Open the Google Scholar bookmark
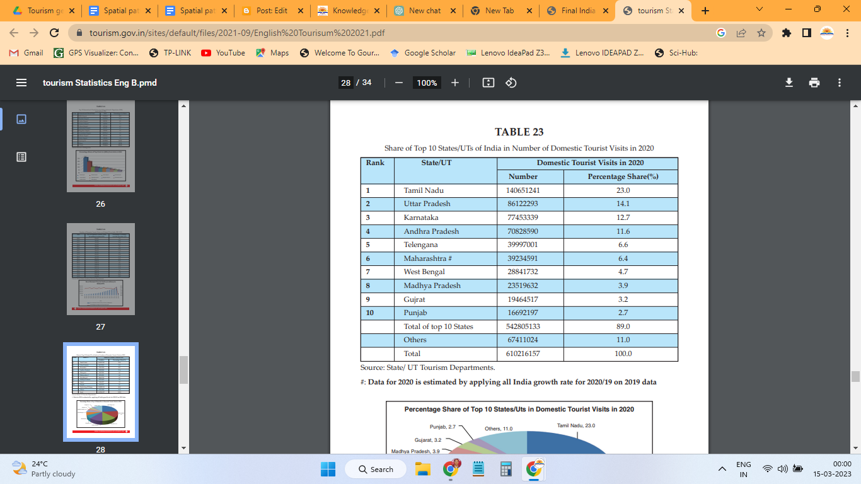The width and height of the screenshot is (861, 484). 422,53
